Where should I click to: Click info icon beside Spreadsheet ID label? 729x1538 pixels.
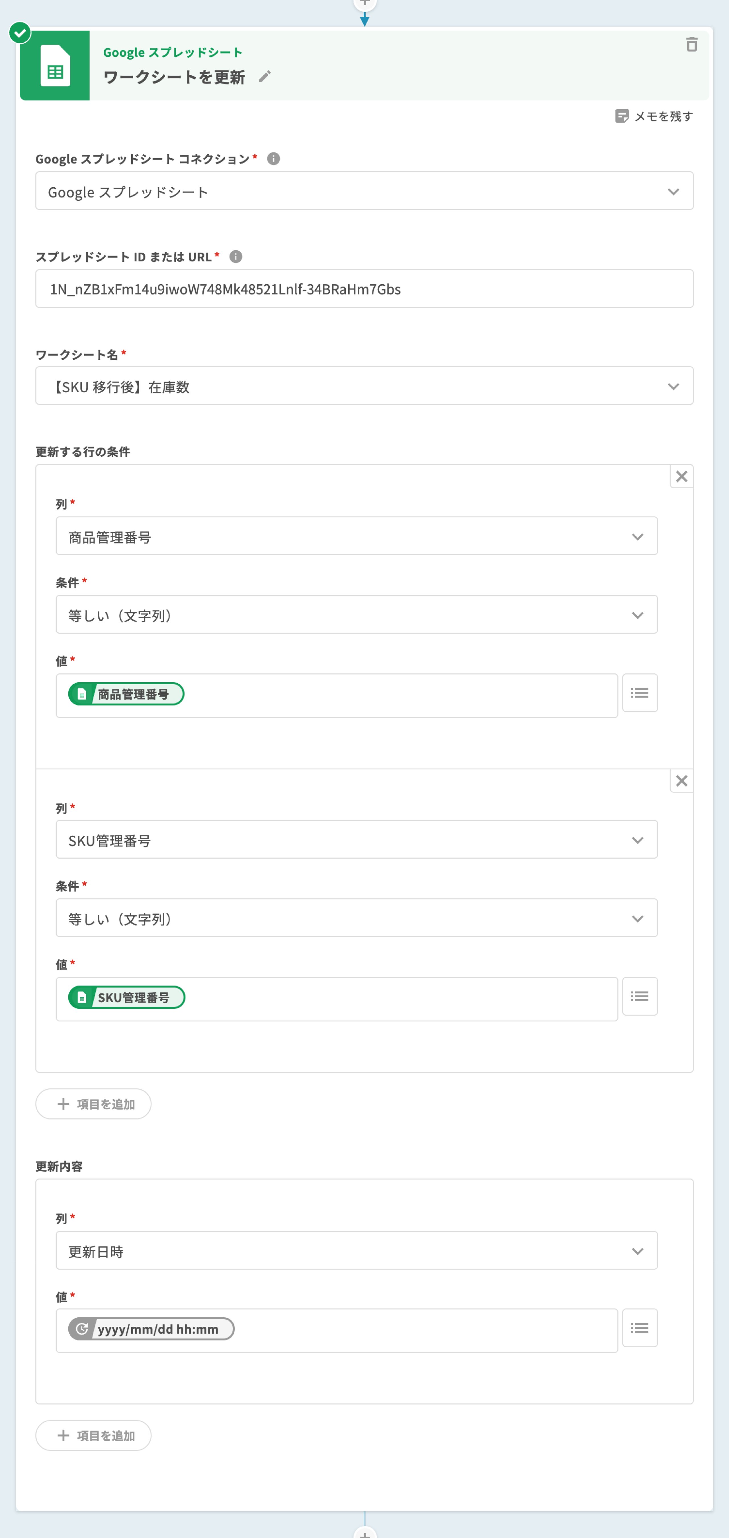coord(236,257)
